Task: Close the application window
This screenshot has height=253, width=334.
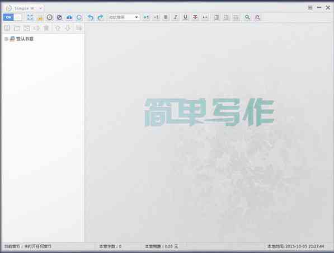Action: [328, 8]
